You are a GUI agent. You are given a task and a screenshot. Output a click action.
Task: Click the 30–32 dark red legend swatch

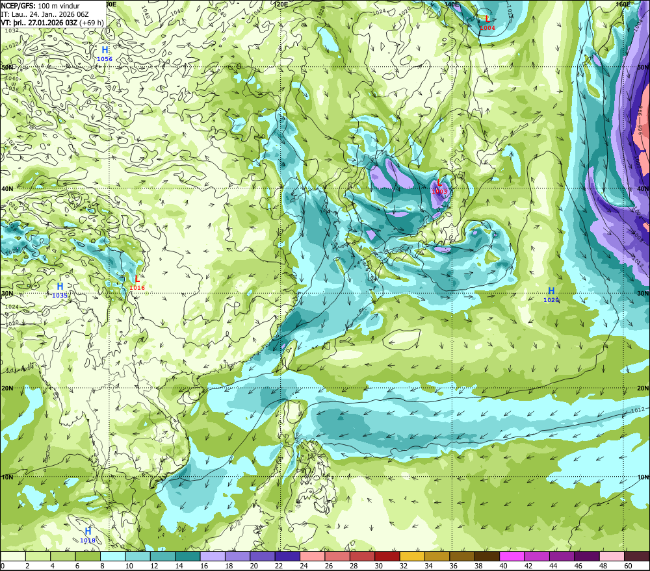(387, 556)
